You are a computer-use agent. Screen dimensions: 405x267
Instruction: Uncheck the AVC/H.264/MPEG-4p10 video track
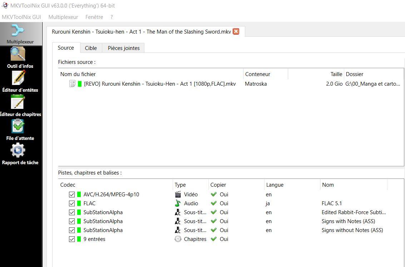point(72,195)
